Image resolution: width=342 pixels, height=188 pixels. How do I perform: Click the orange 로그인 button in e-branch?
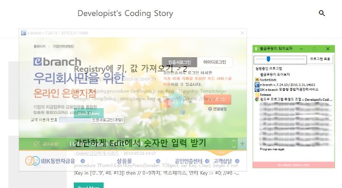[218, 99]
